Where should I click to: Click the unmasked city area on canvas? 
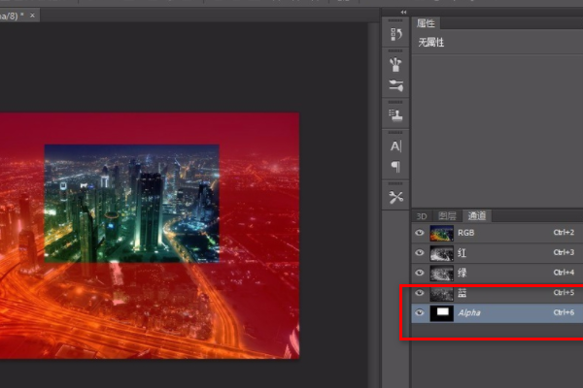pyautogui.click(x=131, y=204)
